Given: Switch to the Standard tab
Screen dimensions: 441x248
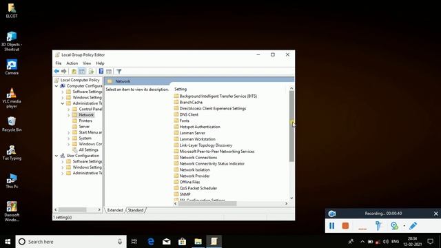Looking at the screenshot, I should [136, 210].
